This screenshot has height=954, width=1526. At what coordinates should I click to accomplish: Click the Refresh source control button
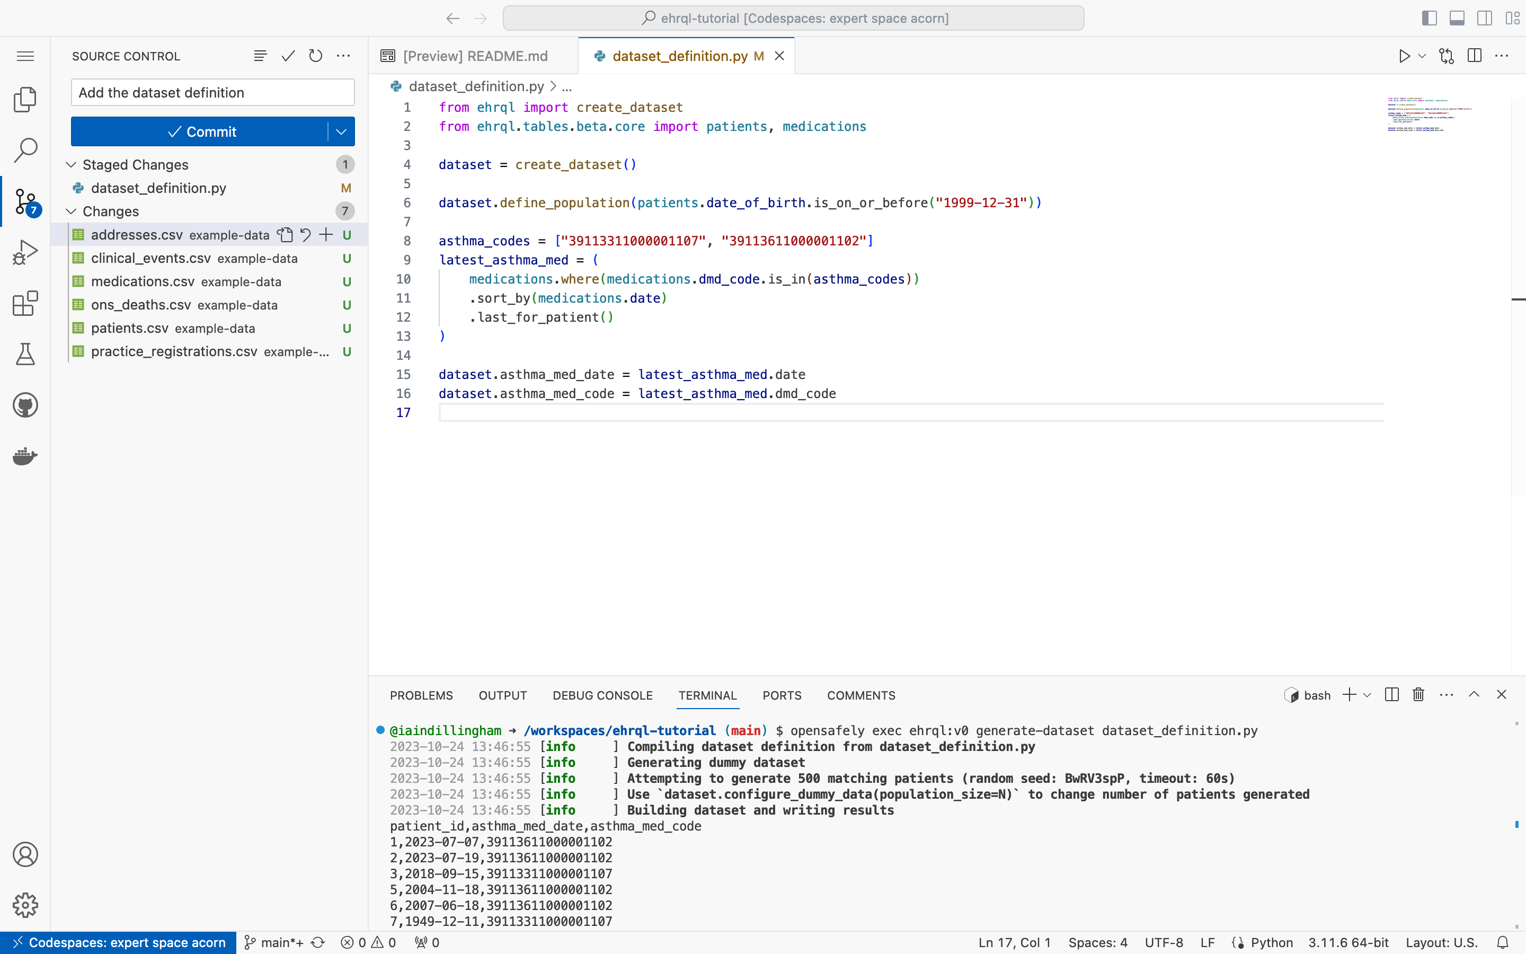(315, 56)
